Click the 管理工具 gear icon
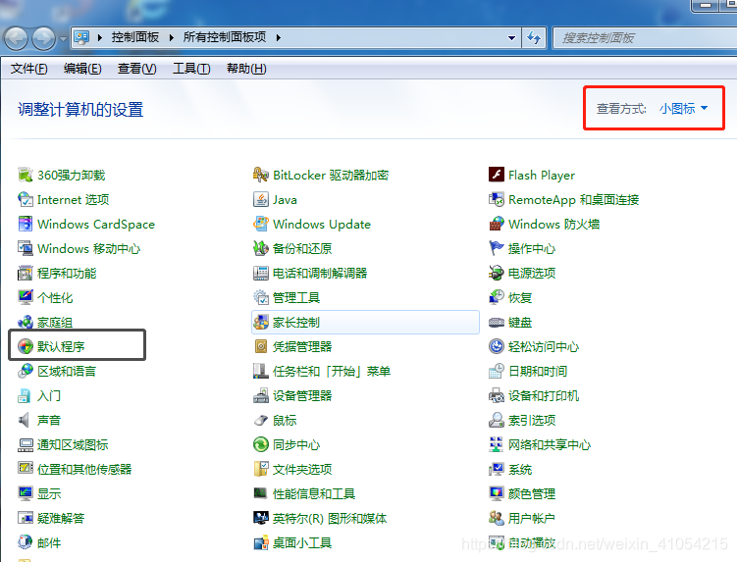 click(x=261, y=297)
